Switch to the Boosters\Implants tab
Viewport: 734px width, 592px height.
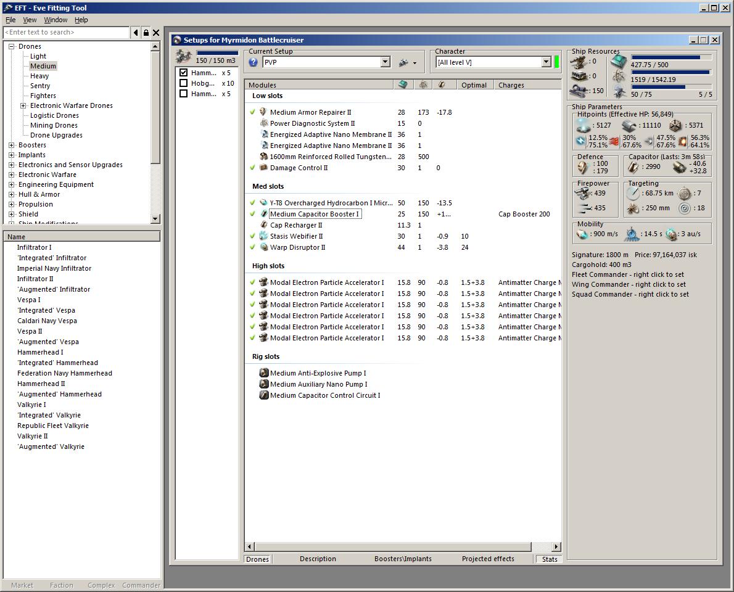pyautogui.click(x=403, y=559)
